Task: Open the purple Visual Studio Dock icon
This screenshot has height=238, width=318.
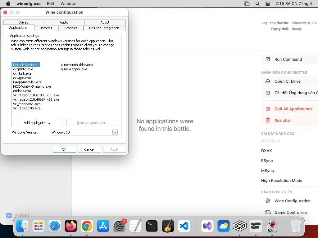Action: click(207, 226)
